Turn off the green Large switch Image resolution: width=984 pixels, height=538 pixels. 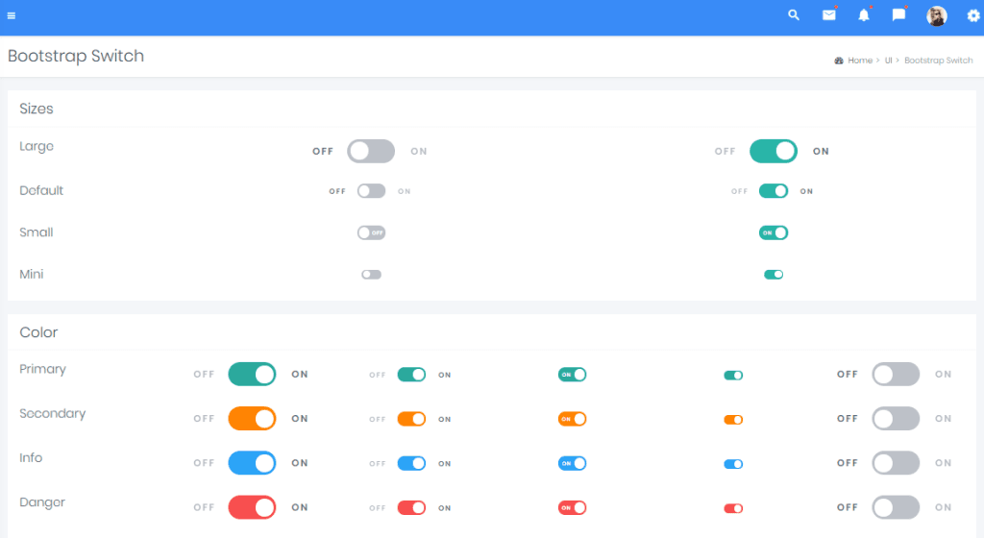pos(774,151)
